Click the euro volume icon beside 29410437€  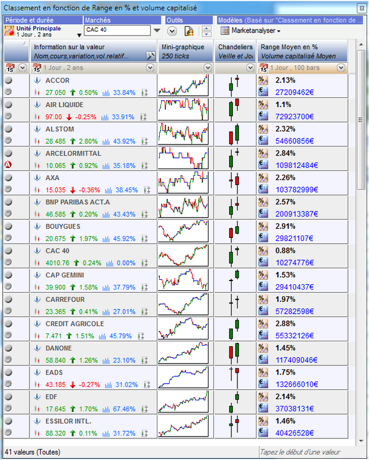click(x=263, y=287)
